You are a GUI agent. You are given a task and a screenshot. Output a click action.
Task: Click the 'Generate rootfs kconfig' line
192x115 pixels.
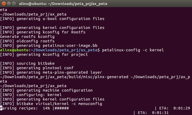(27, 37)
